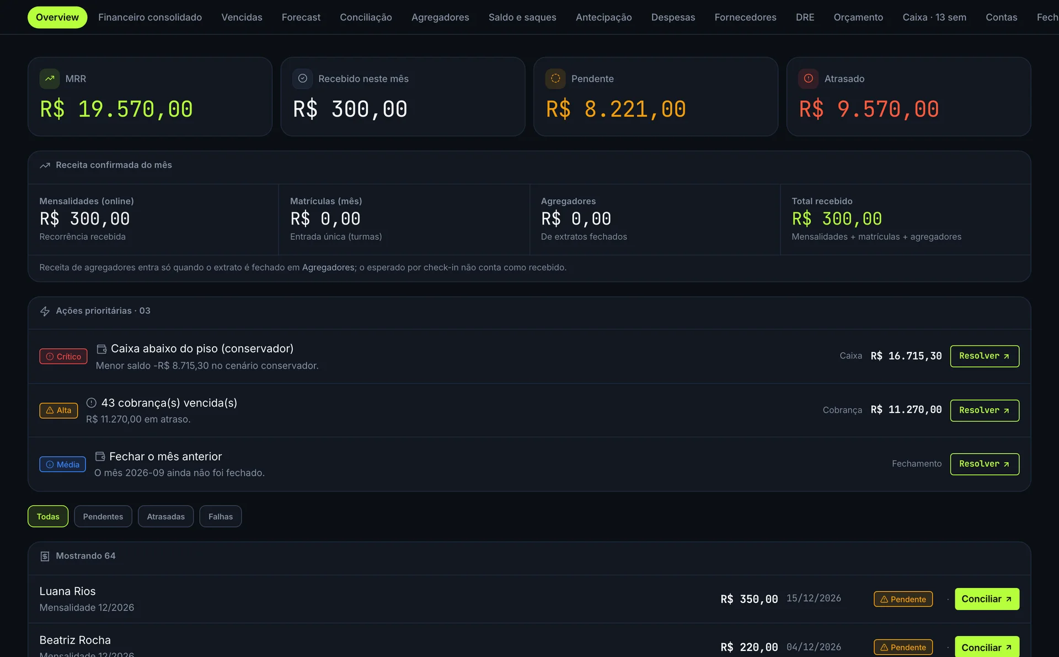This screenshot has height=657, width=1059.
Task: Click the Atrasado alert icon
Action: pyautogui.click(x=809, y=78)
